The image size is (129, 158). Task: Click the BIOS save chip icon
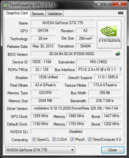pyautogui.click(x=118, y=54)
